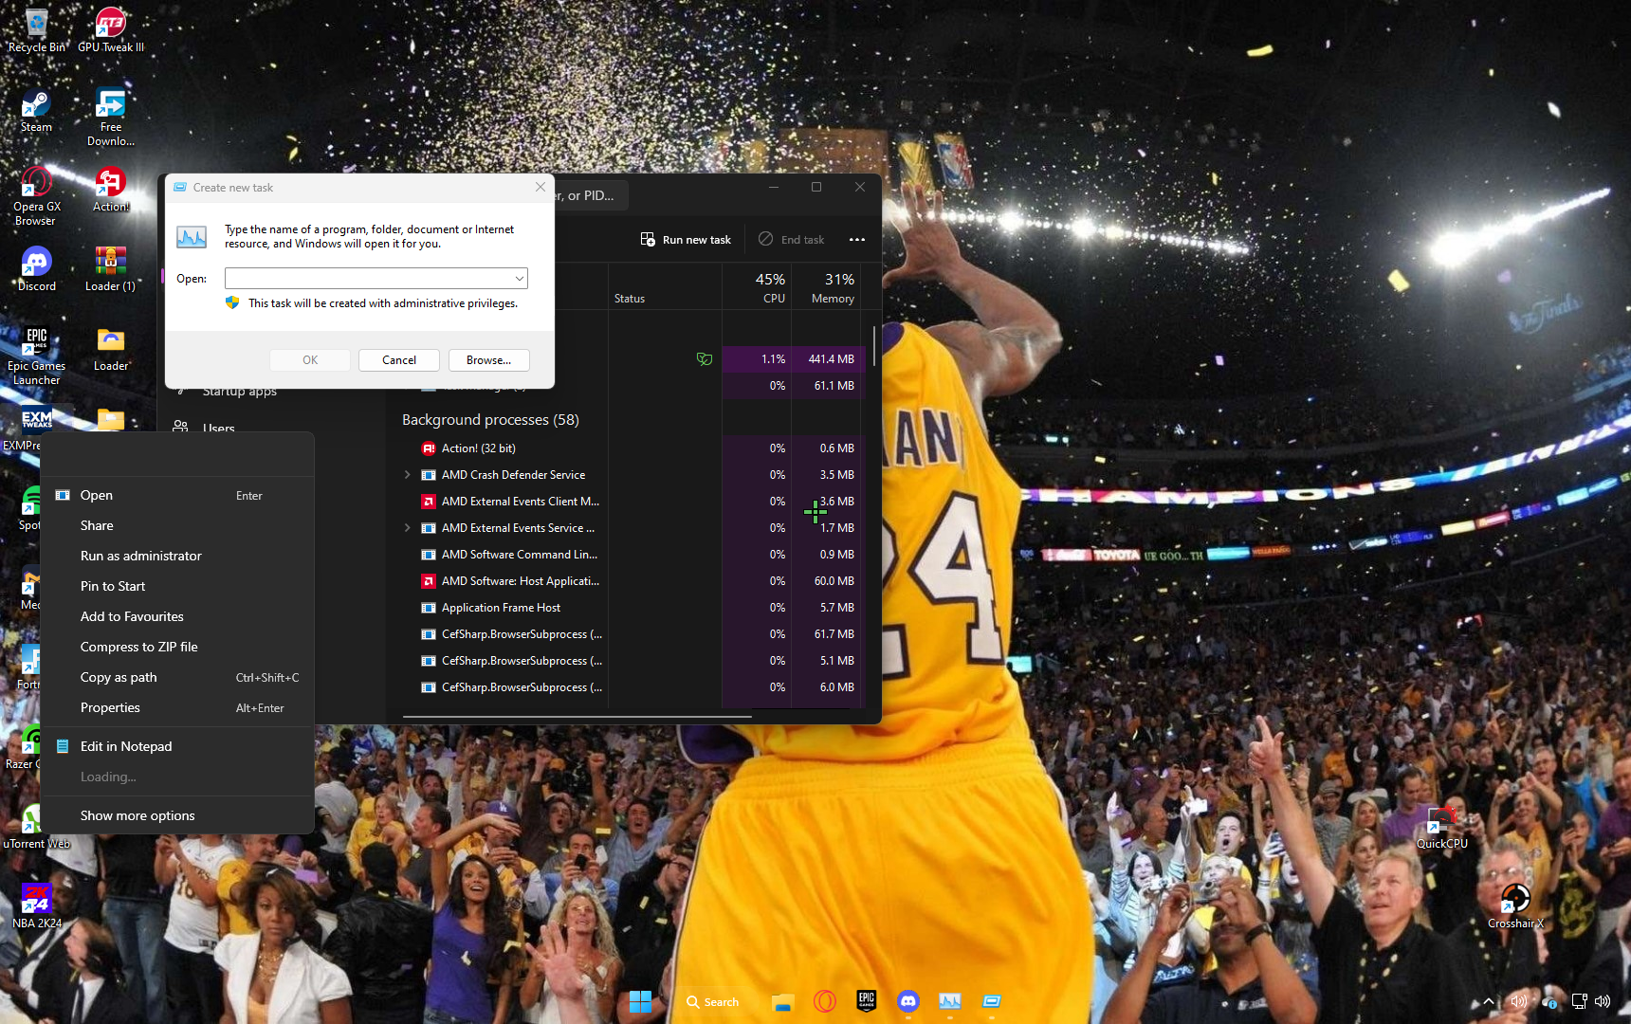Choose Pin to Start in context menu

[x=177, y=586]
